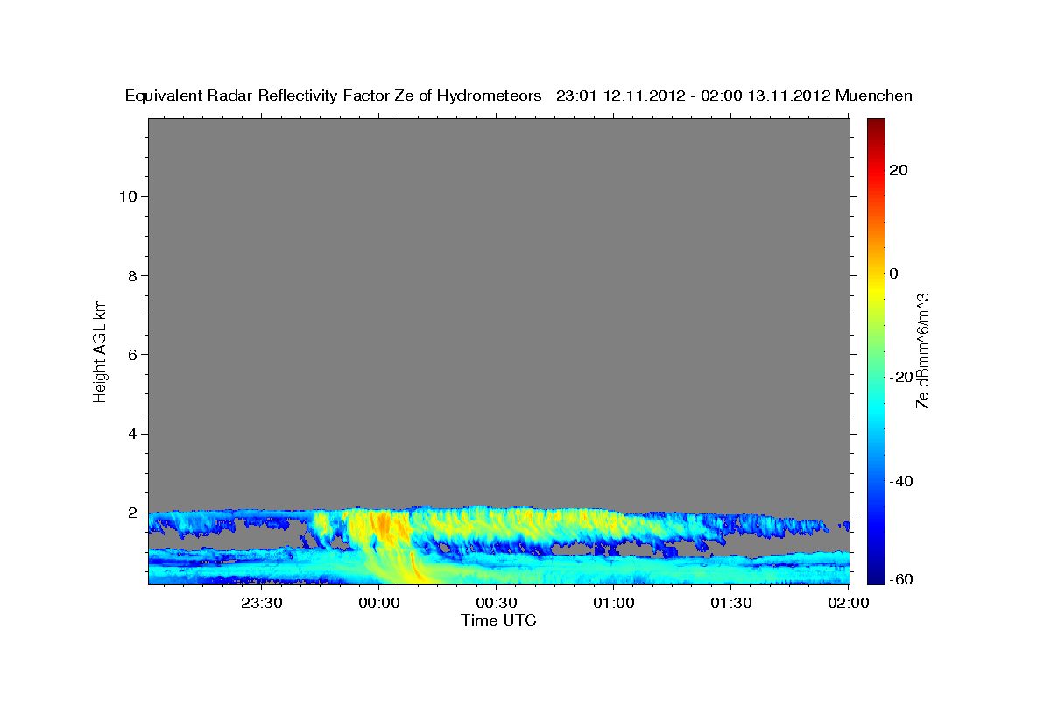Click the orange high-reflectivity core near 00:00
The image size is (1051, 701).
384,526
